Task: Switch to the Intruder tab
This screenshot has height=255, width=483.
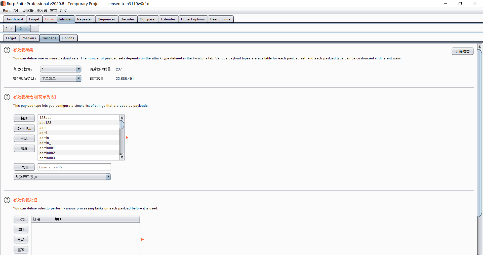Action: 66,19
